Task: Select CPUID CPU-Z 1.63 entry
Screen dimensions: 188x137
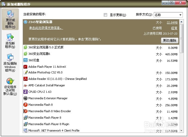Action: (101, 92)
